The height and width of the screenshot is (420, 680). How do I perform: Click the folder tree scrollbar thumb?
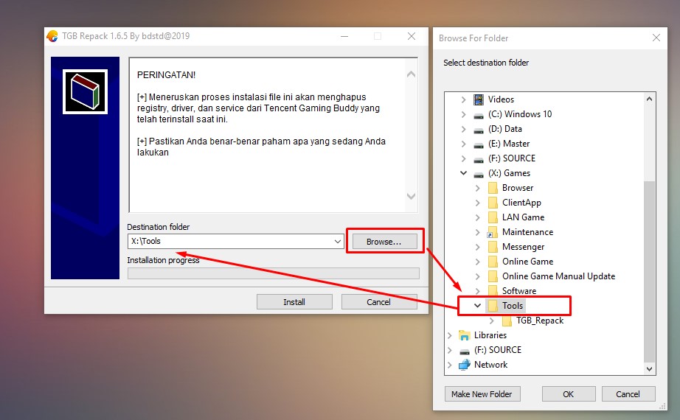click(649, 271)
